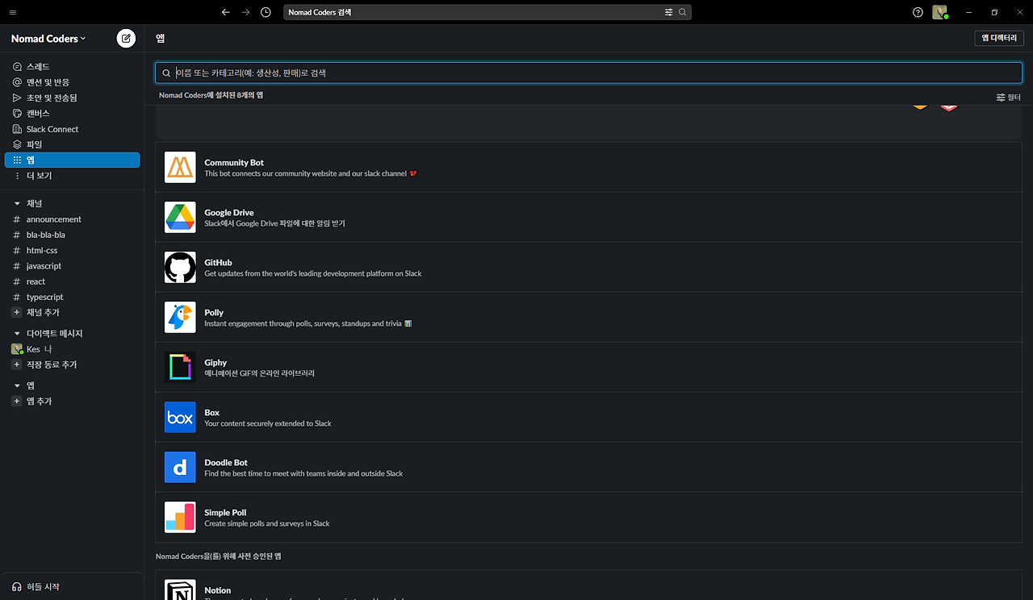Click the Box description text
This screenshot has height=600, width=1033.
click(268, 423)
